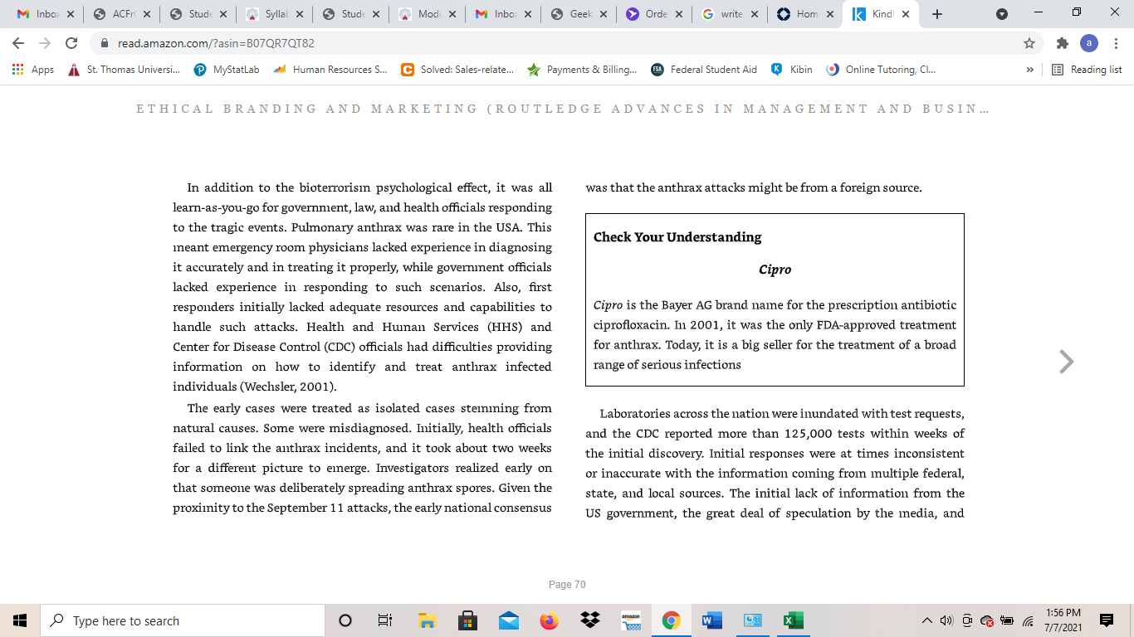Click the 'Page 70' indicator
This screenshot has width=1134, height=637.
(567, 585)
